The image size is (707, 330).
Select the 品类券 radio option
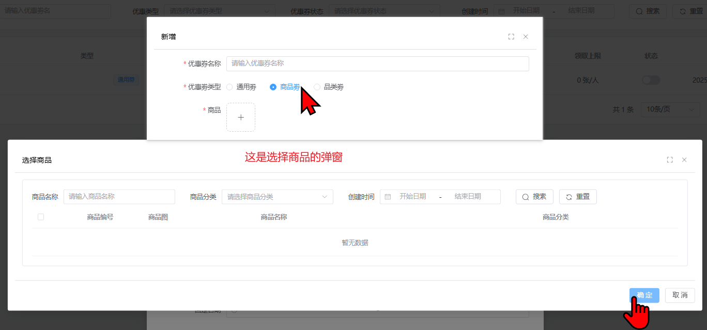click(x=317, y=87)
